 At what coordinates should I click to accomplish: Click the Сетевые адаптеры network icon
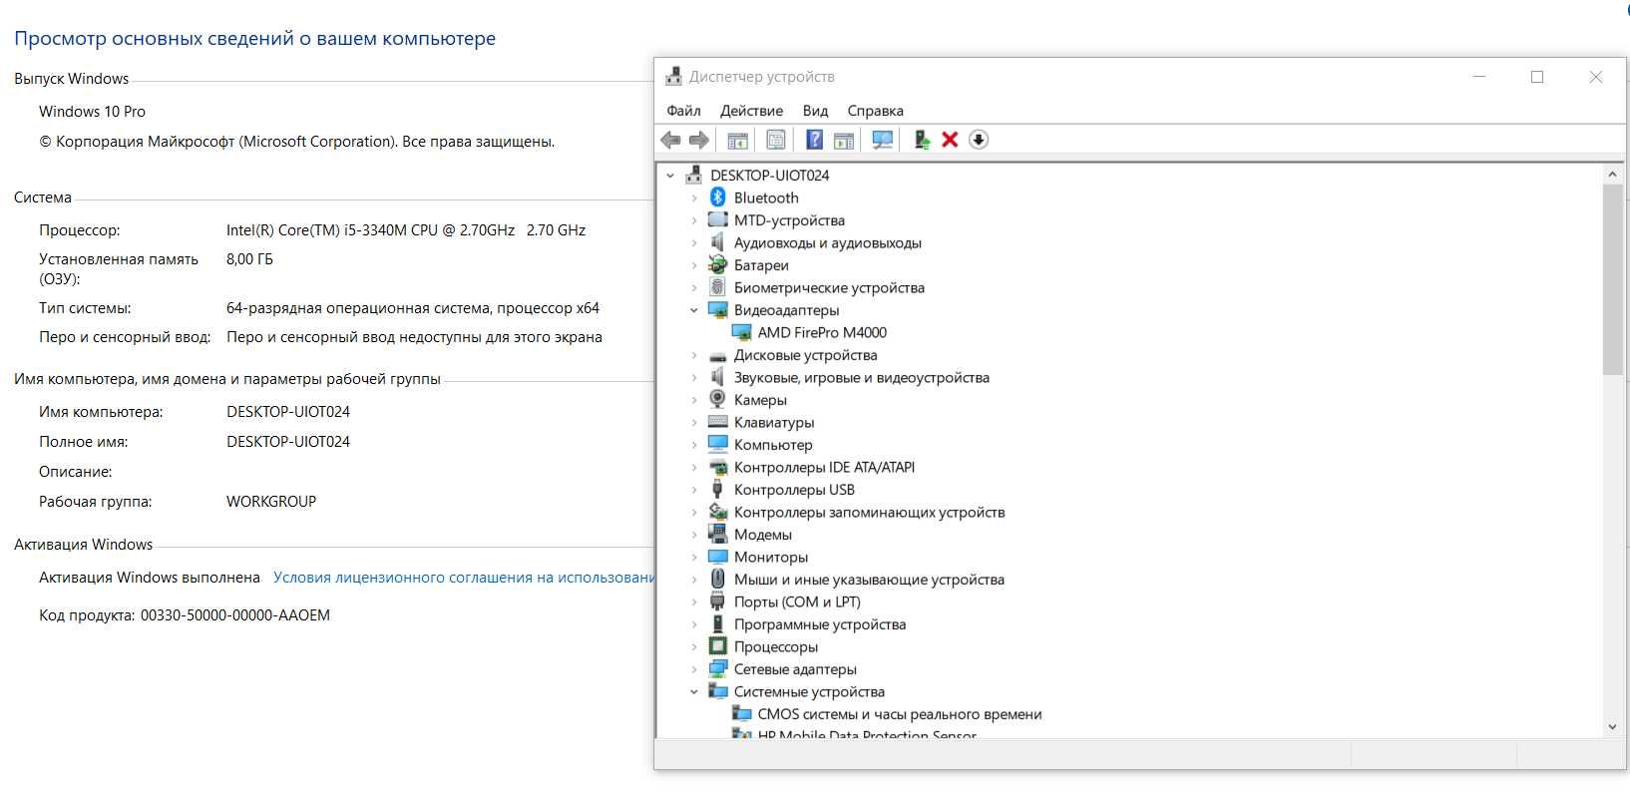(717, 668)
